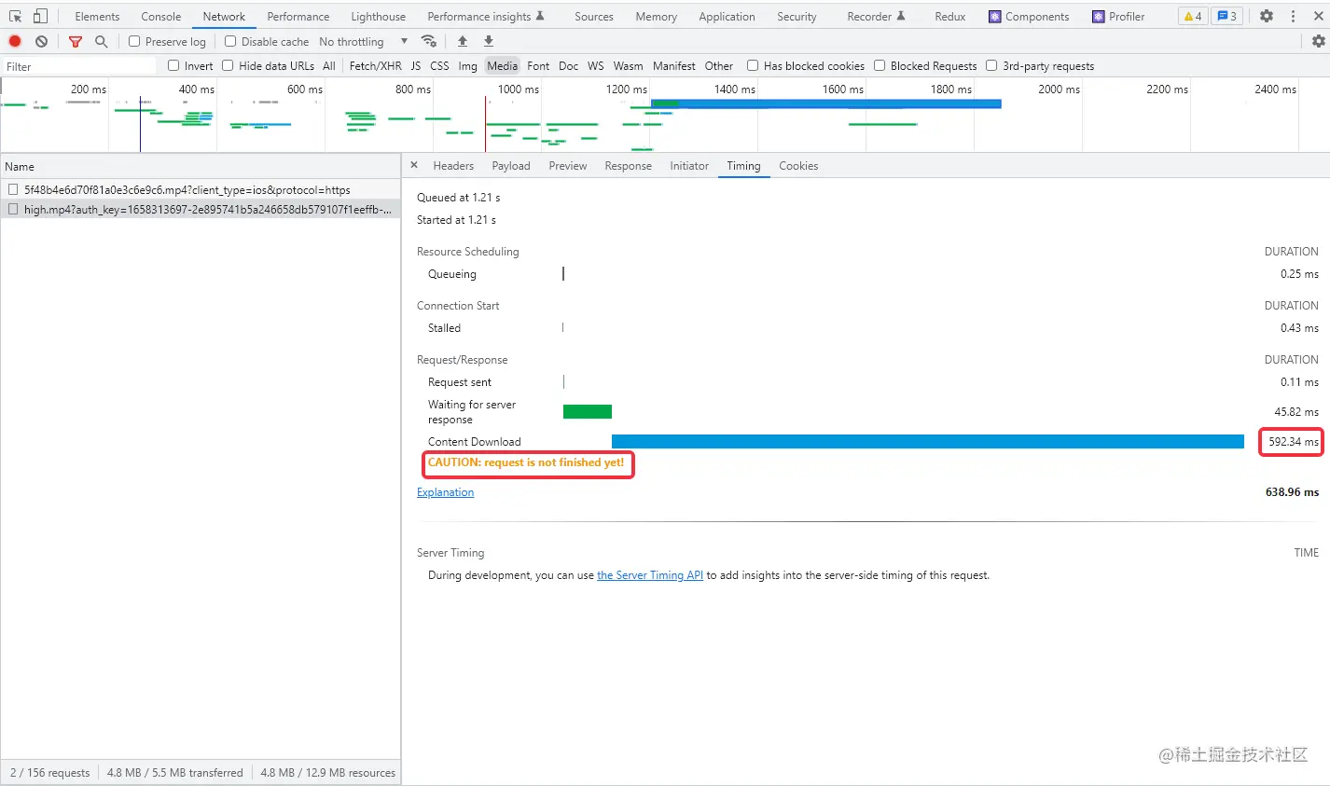Screen dimensions: 1330x786
Task: Filter requests by Media type
Action: (x=503, y=65)
